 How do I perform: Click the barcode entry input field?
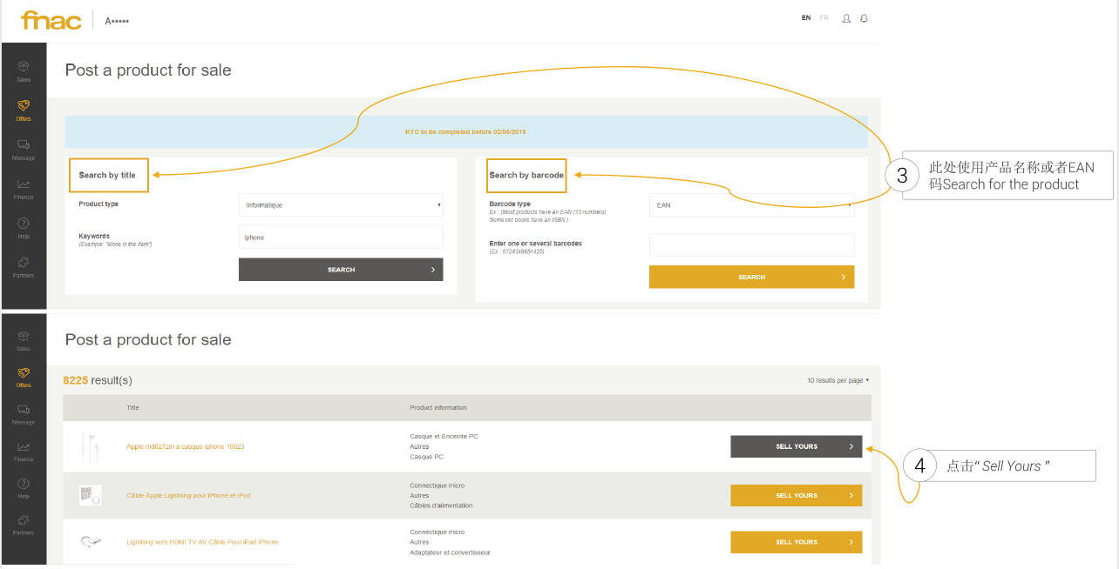[x=751, y=244]
